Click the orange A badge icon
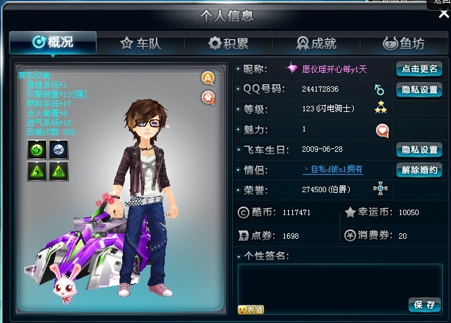Viewport: 451px width, 323px height. 208,78
